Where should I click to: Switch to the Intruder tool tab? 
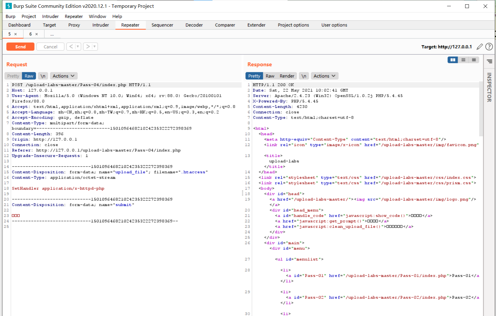(x=101, y=25)
